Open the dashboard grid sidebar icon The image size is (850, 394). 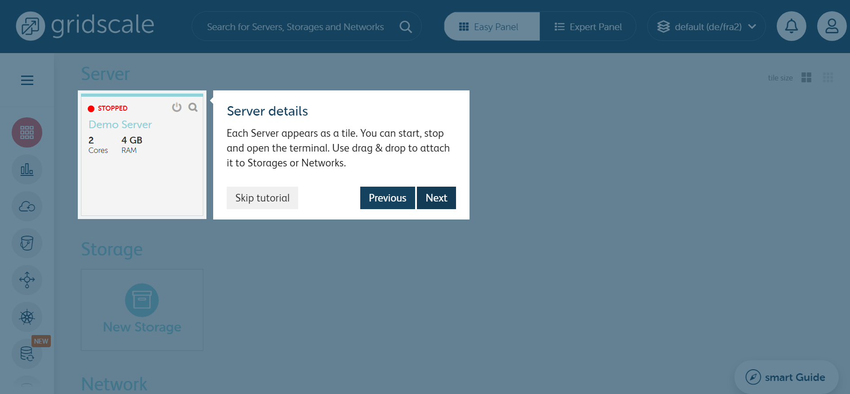[x=27, y=132]
